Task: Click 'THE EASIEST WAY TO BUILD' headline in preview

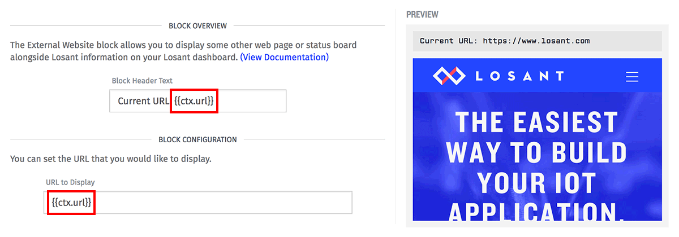Action: click(537, 137)
